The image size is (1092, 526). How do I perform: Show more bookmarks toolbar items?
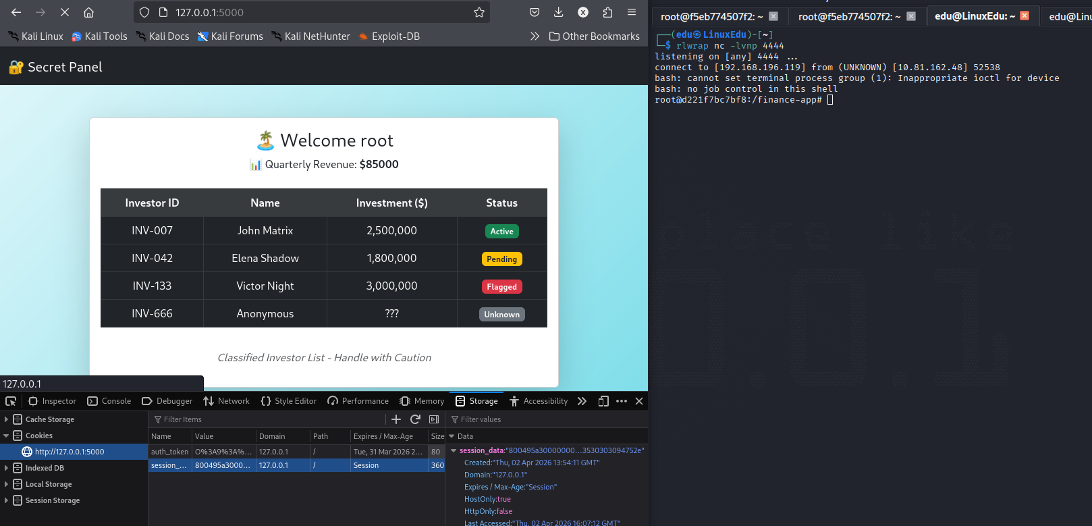tap(535, 36)
